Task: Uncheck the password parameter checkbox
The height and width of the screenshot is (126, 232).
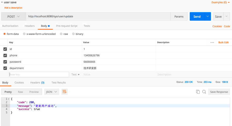Action: (x=5, y=62)
